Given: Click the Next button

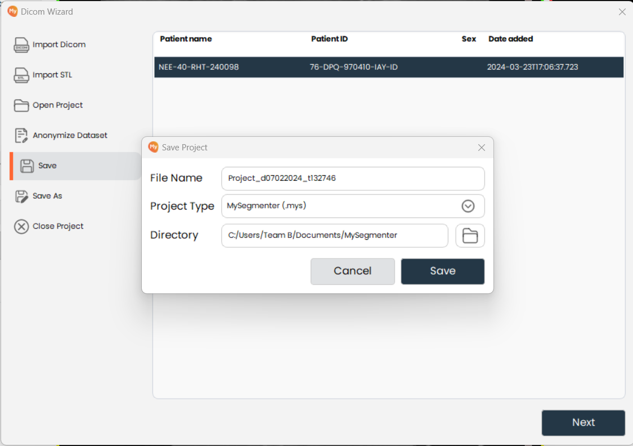Looking at the screenshot, I should point(583,422).
